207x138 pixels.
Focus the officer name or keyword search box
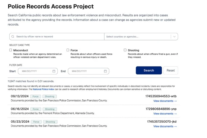[57, 37]
